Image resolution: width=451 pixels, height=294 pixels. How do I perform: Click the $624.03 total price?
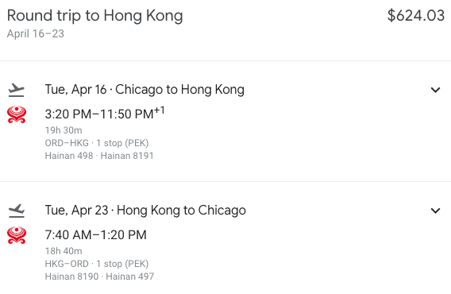click(416, 15)
